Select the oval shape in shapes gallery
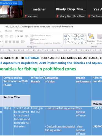The image size is (102, 136). pos(79,36)
